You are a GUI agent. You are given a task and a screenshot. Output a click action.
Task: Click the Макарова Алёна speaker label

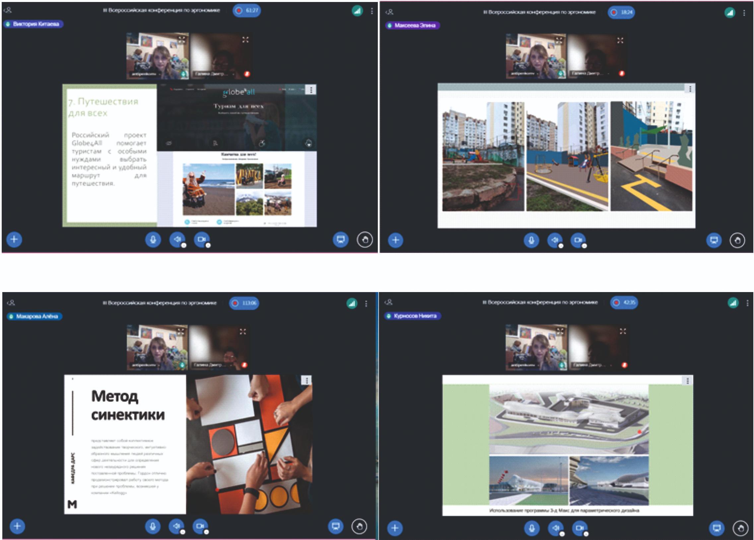click(x=34, y=316)
